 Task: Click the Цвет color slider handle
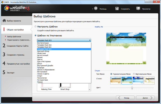click(x=132, y=88)
